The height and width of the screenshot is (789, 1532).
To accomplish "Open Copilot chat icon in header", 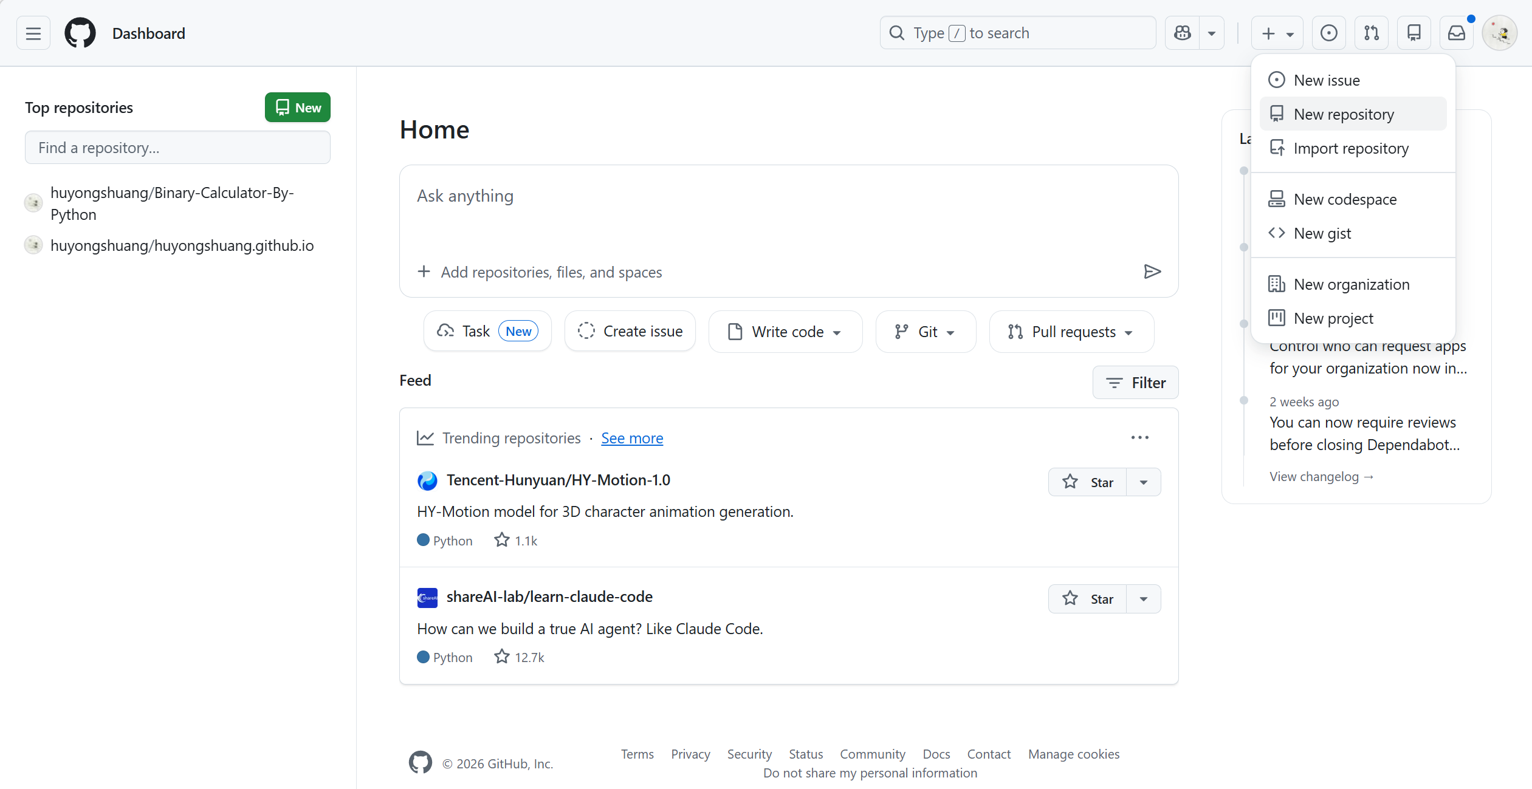I will (1182, 33).
